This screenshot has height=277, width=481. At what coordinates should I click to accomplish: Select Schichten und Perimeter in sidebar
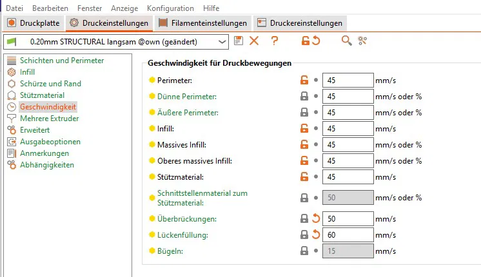(61, 61)
